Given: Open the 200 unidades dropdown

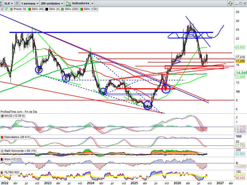Looking at the screenshot, I should (52, 3).
